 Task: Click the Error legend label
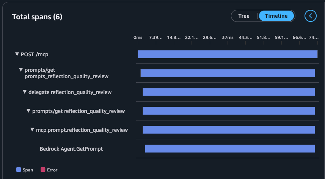click(52, 170)
